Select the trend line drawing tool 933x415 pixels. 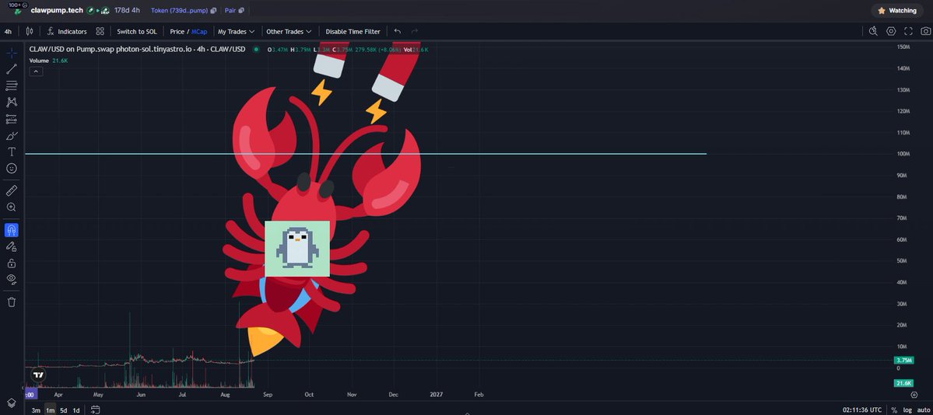(x=12, y=70)
